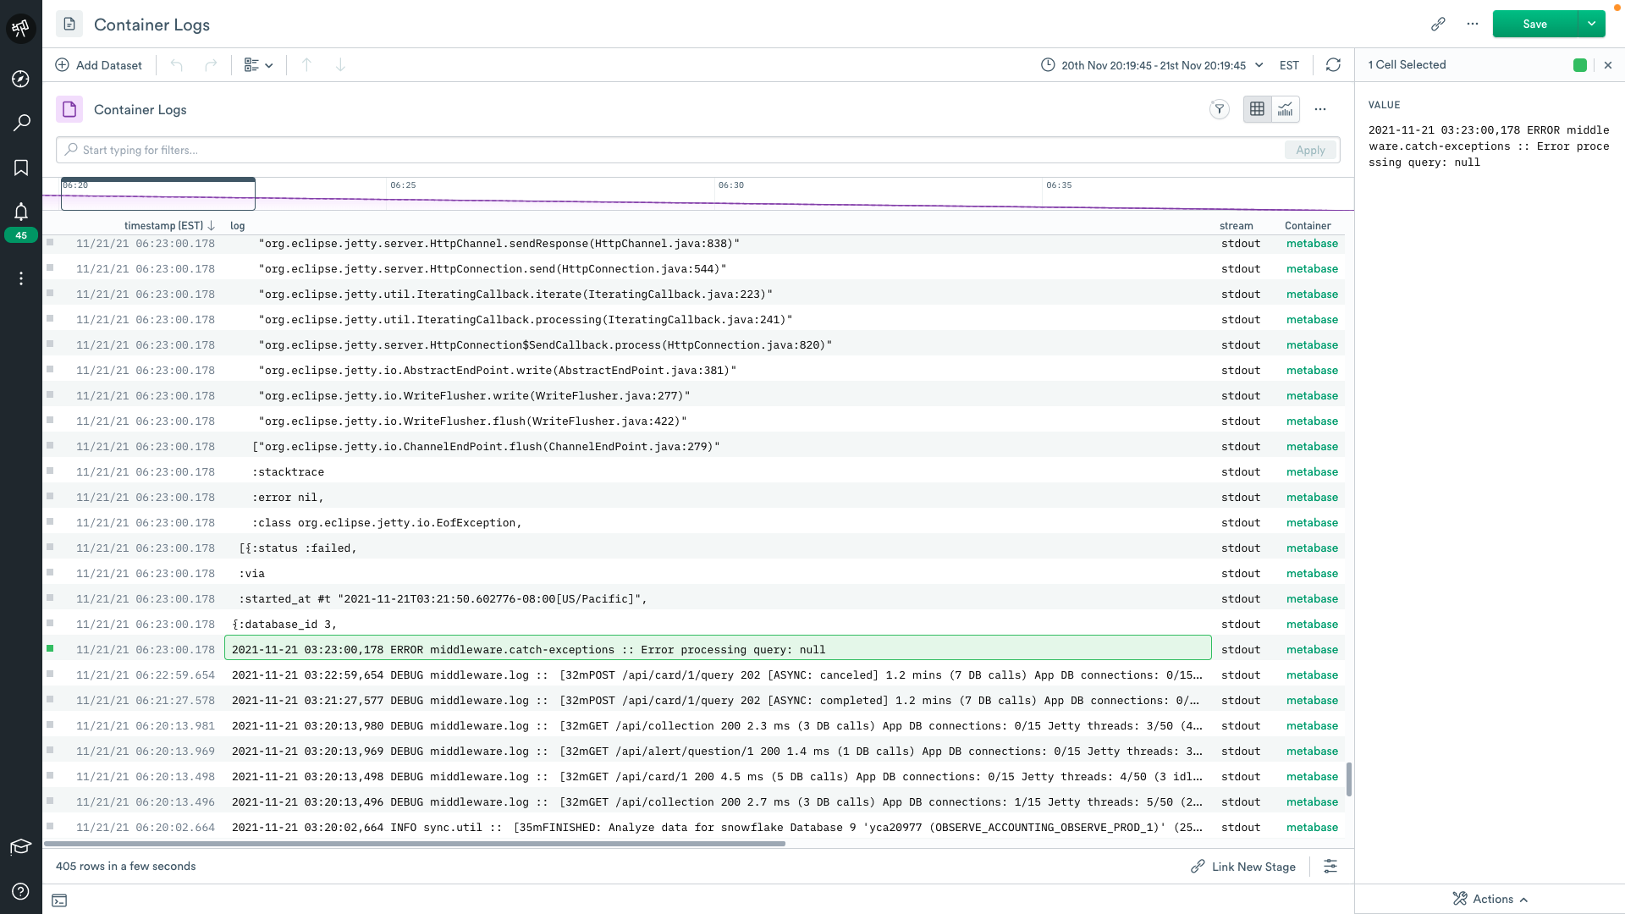Open the Save dropdown arrow
Viewport: 1625px width, 914px height.
(x=1592, y=24)
